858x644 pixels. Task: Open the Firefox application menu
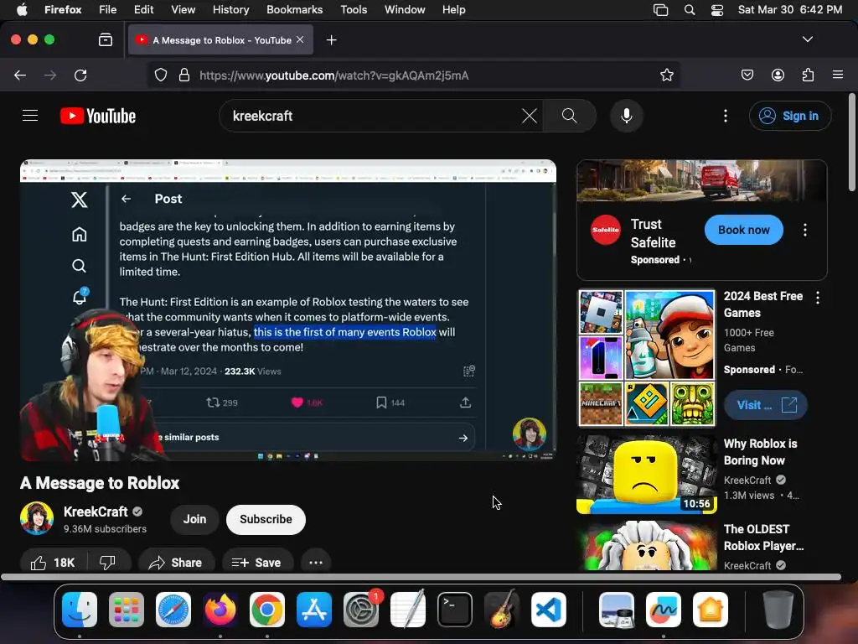click(838, 75)
